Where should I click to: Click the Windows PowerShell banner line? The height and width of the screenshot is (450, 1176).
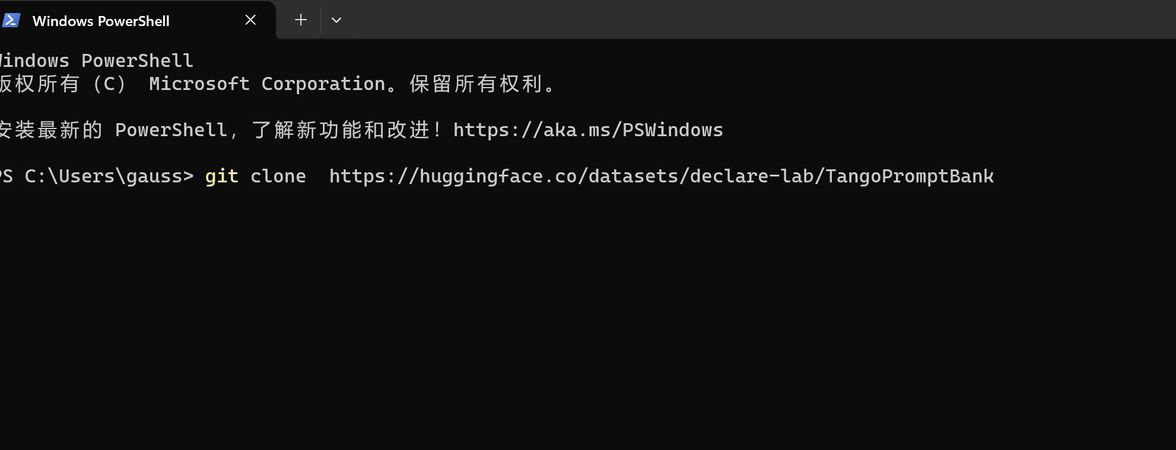(97, 61)
